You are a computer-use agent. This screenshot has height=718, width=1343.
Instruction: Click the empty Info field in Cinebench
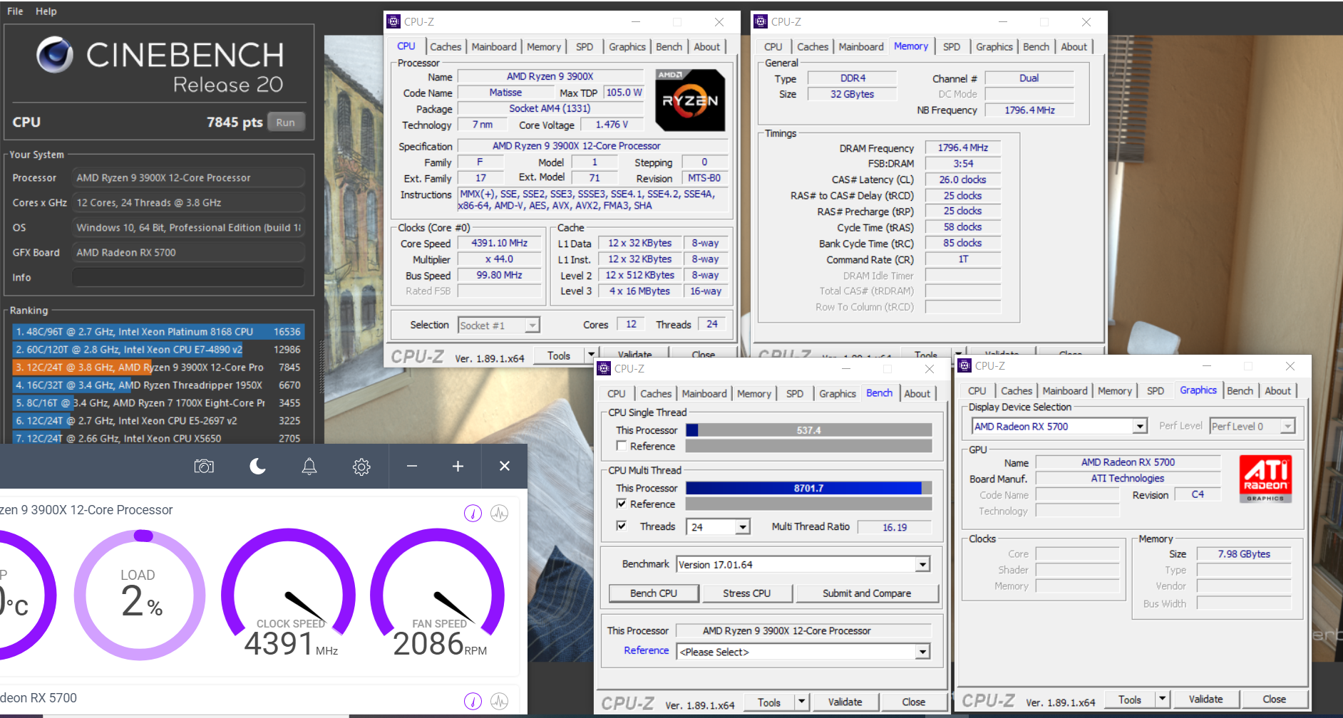(188, 277)
